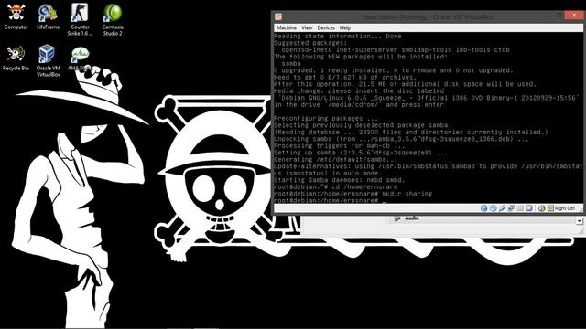Image resolution: width=586 pixels, height=329 pixels.
Task: Click the background window scrollbar down arrow
Action: (x=579, y=221)
